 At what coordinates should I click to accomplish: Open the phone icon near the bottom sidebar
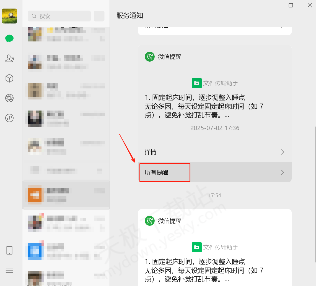pyautogui.click(x=9, y=250)
